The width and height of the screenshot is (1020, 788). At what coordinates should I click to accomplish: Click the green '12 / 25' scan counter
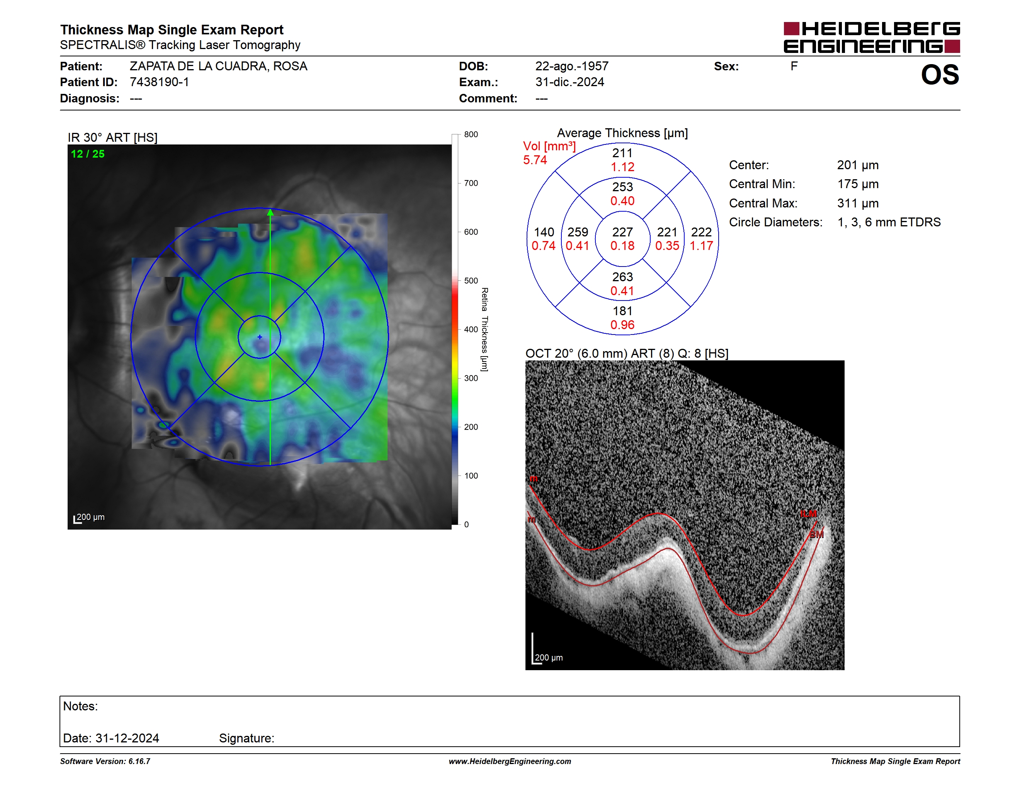tap(88, 154)
